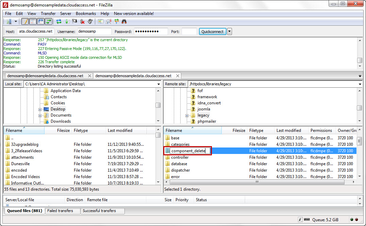Viewport: 366px width, 226px height.
Task: Toggle synchronized browsing
Action: (116, 21)
